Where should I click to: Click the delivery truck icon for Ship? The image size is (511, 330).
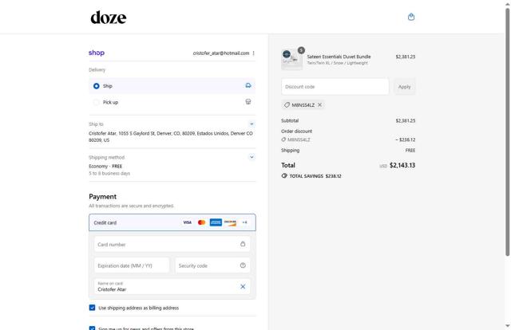click(248, 85)
